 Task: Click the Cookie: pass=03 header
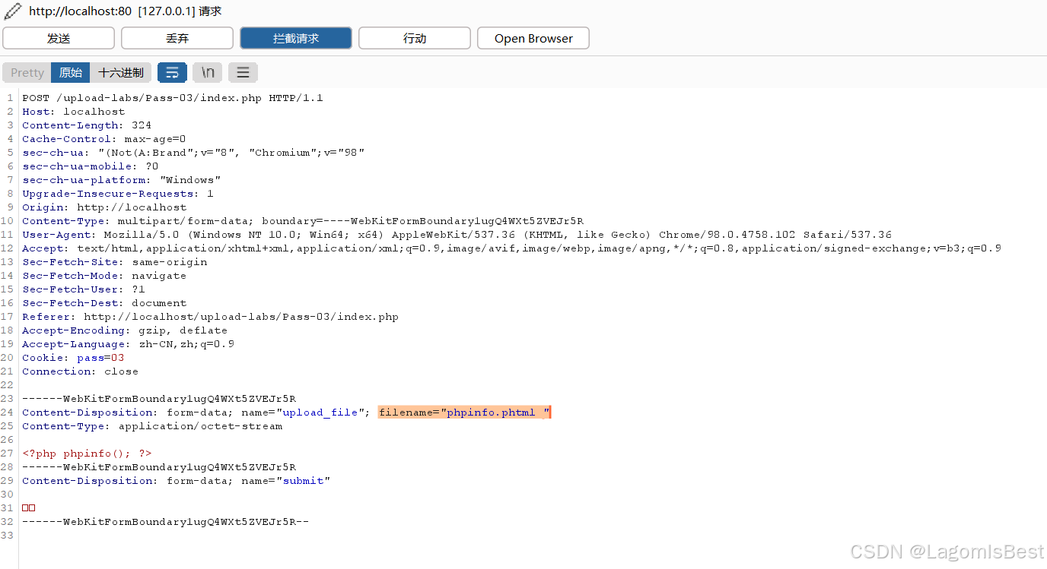(x=73, y=358)
